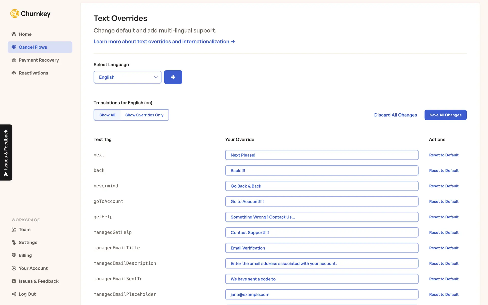Click the Churnkey logo icon
The height and width of the screenshot is (305, 488).
(15, 14)
